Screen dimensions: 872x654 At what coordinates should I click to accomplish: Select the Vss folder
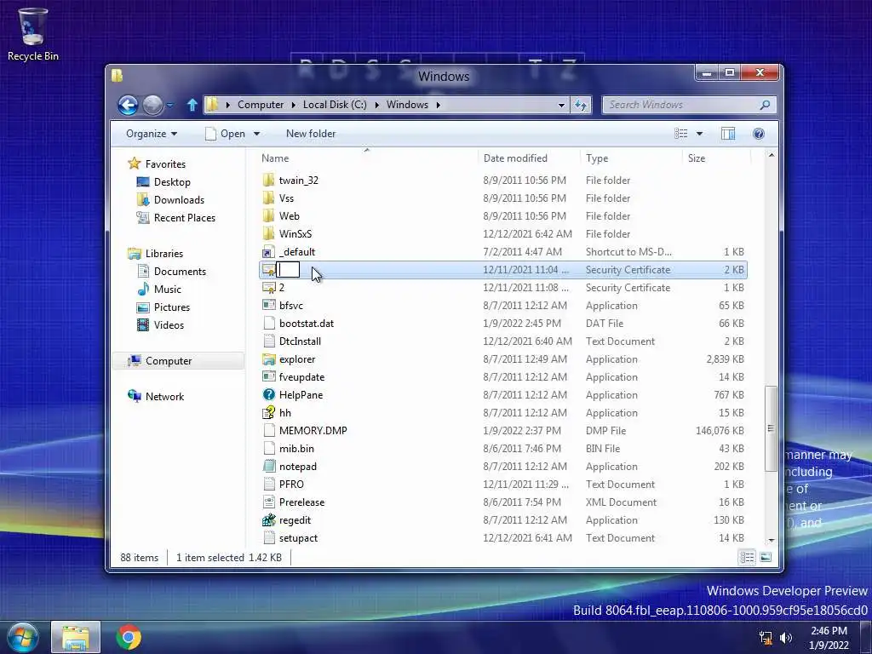click(x=286, y=198)
